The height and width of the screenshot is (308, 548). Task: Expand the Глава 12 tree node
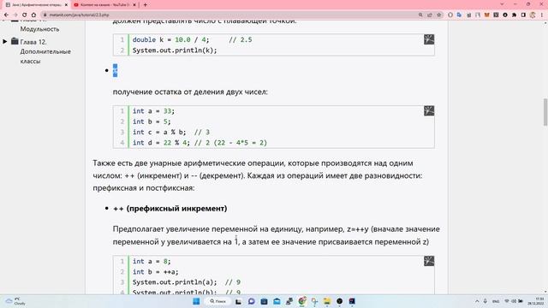5,42
